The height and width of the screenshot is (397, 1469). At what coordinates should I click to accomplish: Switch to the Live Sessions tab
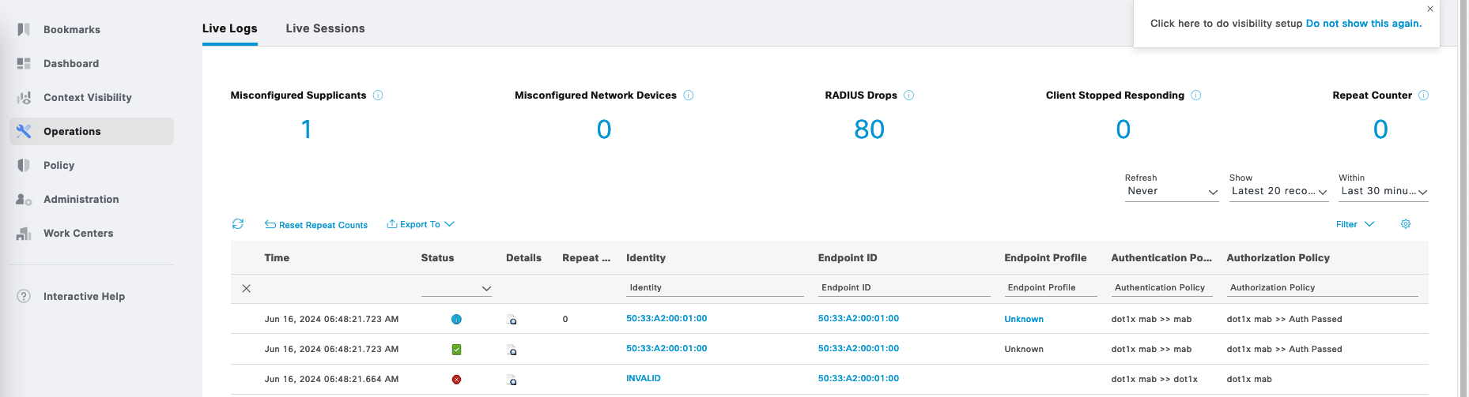pos(325,28)
